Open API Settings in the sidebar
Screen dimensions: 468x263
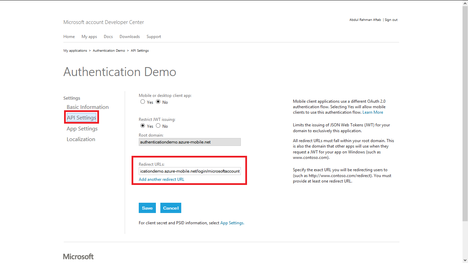82,118
